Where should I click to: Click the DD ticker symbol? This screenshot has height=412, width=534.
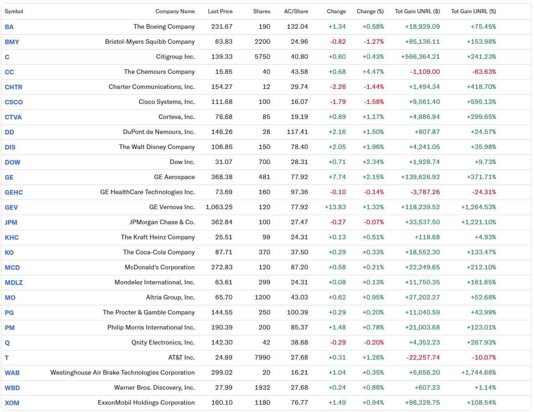click(10, 132)
